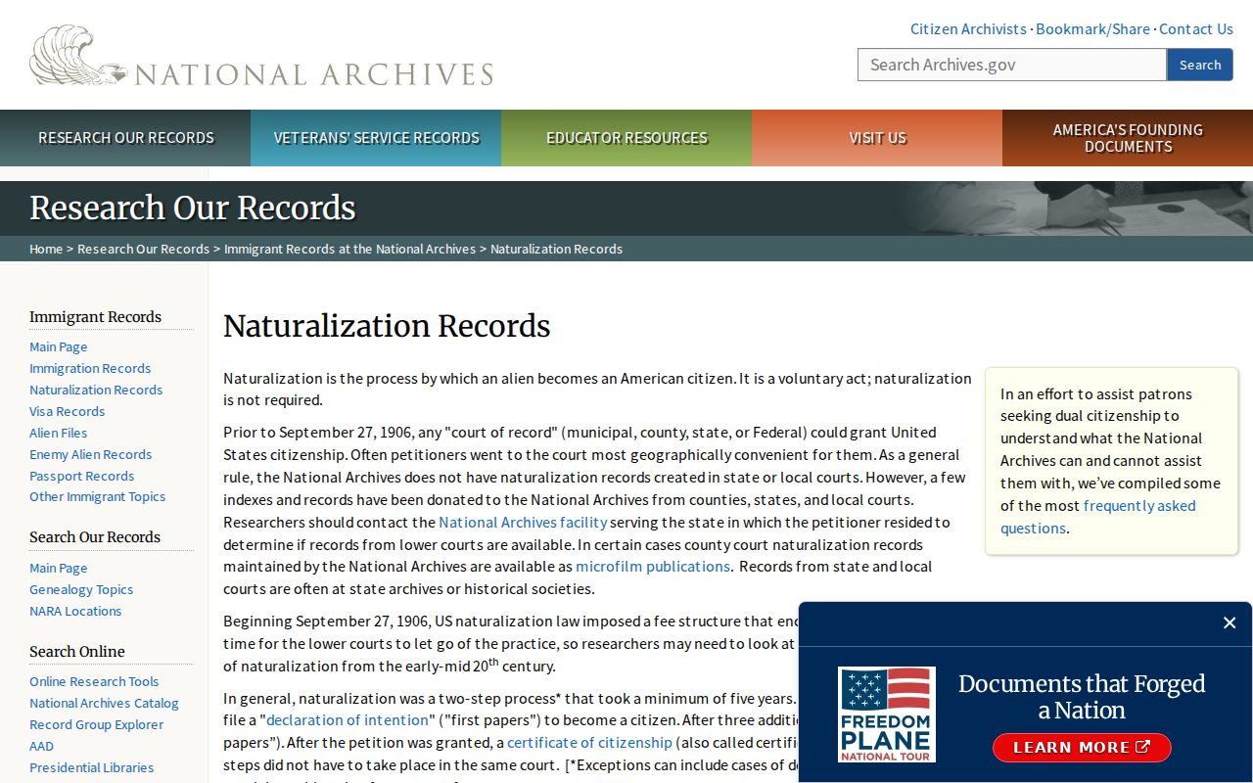1253x783 pixels.
Task: Open the frequently asked questions link
Action: pos(1097,517)
